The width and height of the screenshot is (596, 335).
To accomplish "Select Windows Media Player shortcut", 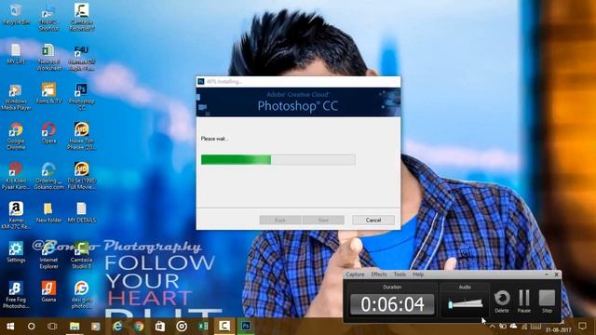I will click(16, 97).
